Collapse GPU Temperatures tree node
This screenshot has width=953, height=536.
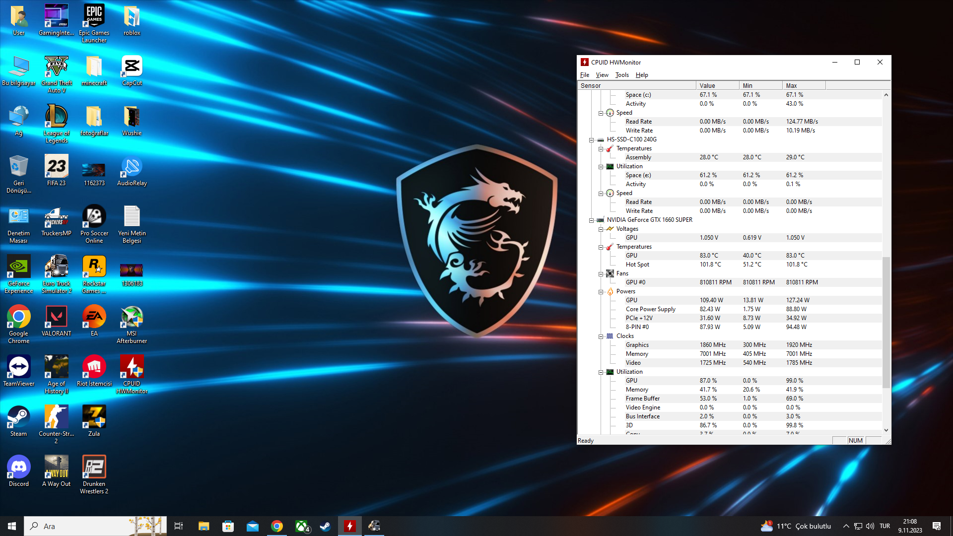point(601,247)
